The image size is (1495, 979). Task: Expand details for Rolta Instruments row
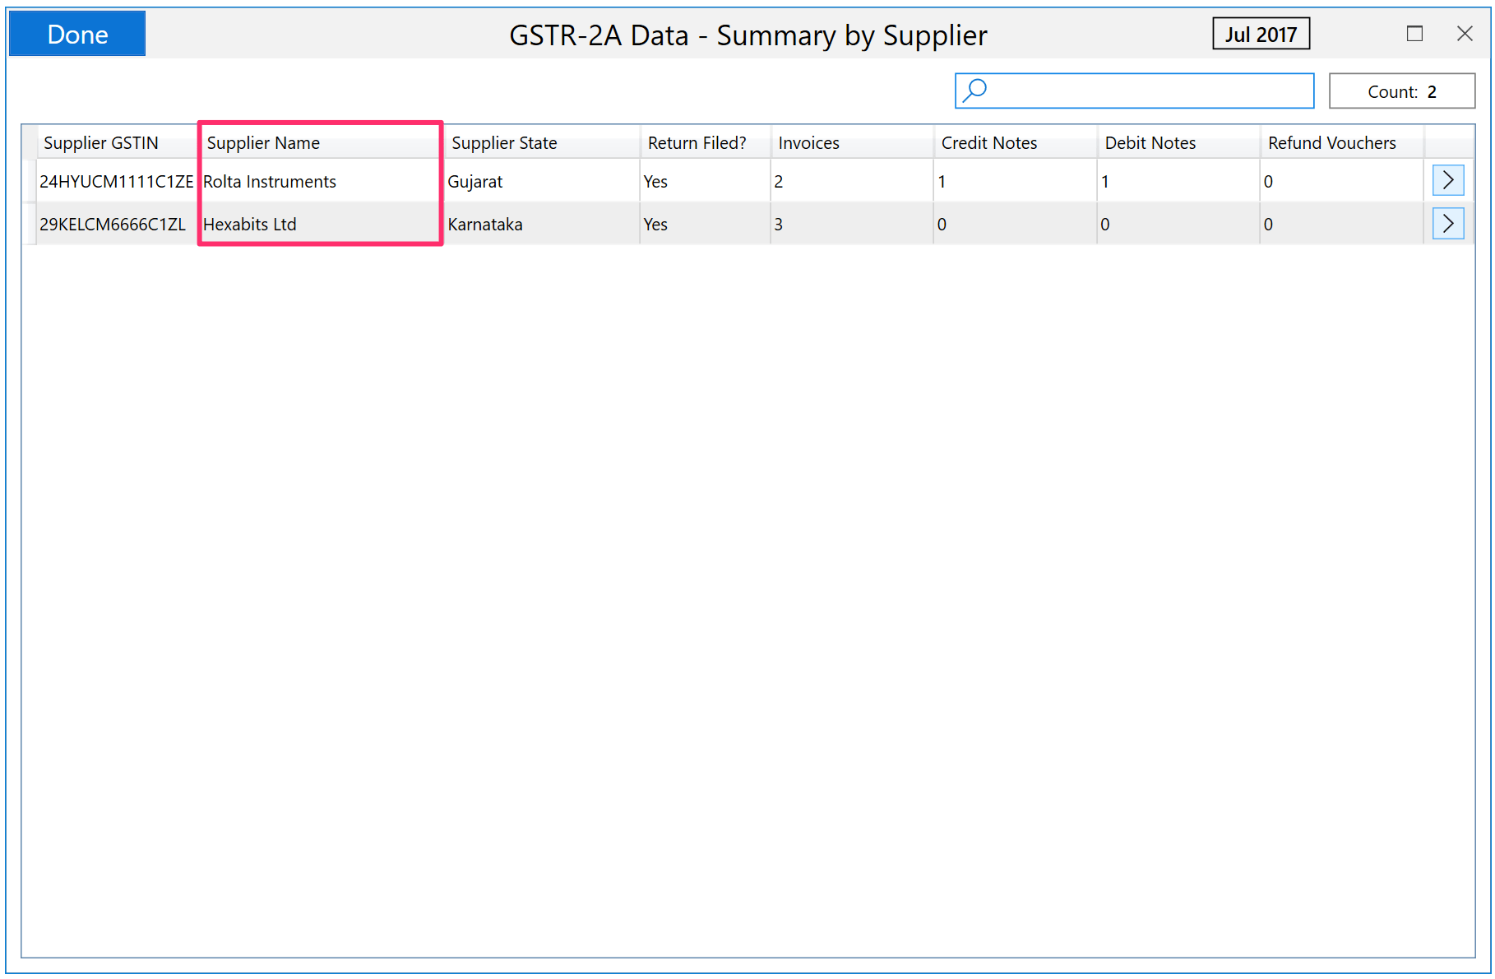click(x=1447, y=181)
